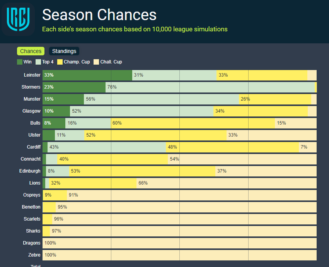Image resolution: width=329 pixels, height=267 pixels.
Task: Toggle the Champ. Cup legend entry
Action: point(74,62)
